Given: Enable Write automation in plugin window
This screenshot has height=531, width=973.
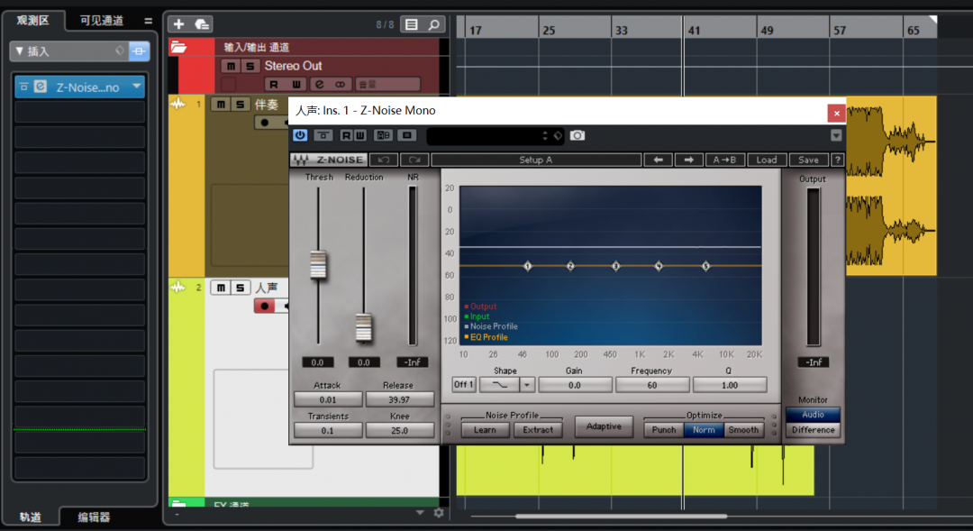Looking at the screenshot, I should [x=359, y=135].
